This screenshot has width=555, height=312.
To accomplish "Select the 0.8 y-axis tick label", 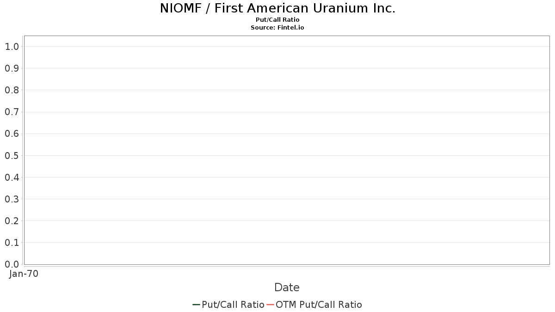I will click(x=12, y=90).
